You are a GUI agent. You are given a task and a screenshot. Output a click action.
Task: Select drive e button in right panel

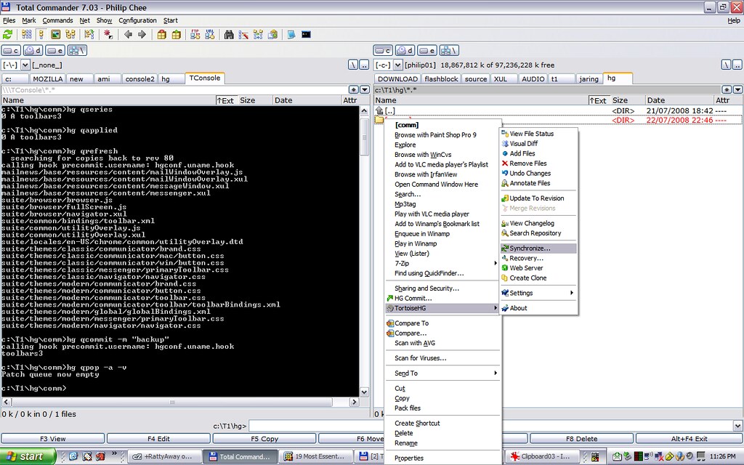(426, 50)
